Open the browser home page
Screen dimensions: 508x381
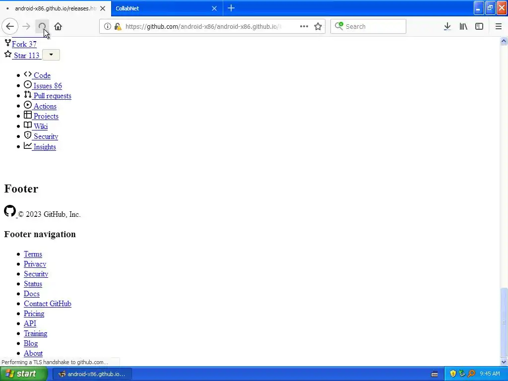[x=58, y=26]
